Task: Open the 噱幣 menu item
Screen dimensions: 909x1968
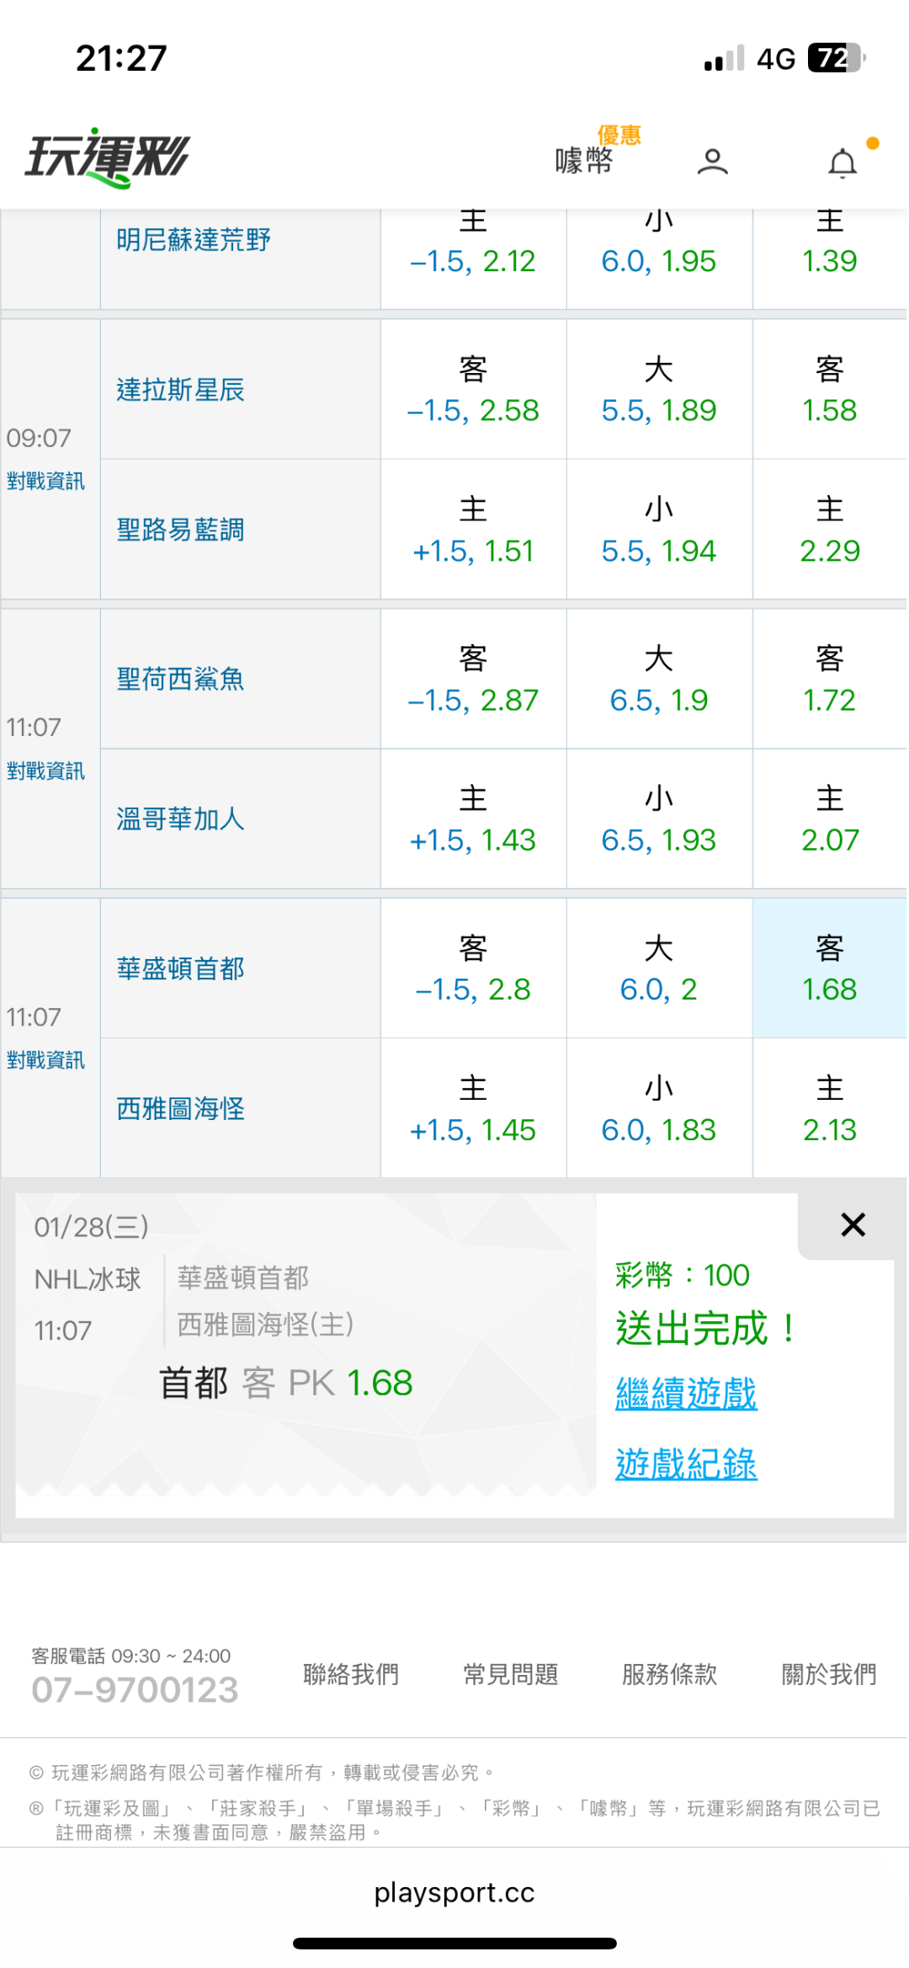Action: click(x=584, y=159)
